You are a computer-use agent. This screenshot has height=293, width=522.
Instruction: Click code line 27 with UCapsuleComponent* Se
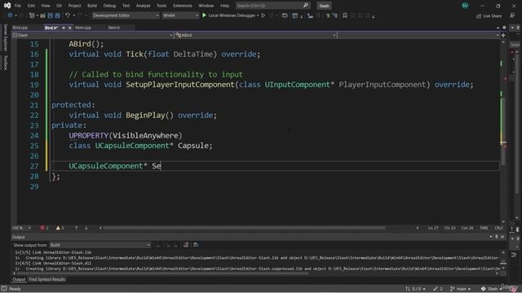point(115,166)
